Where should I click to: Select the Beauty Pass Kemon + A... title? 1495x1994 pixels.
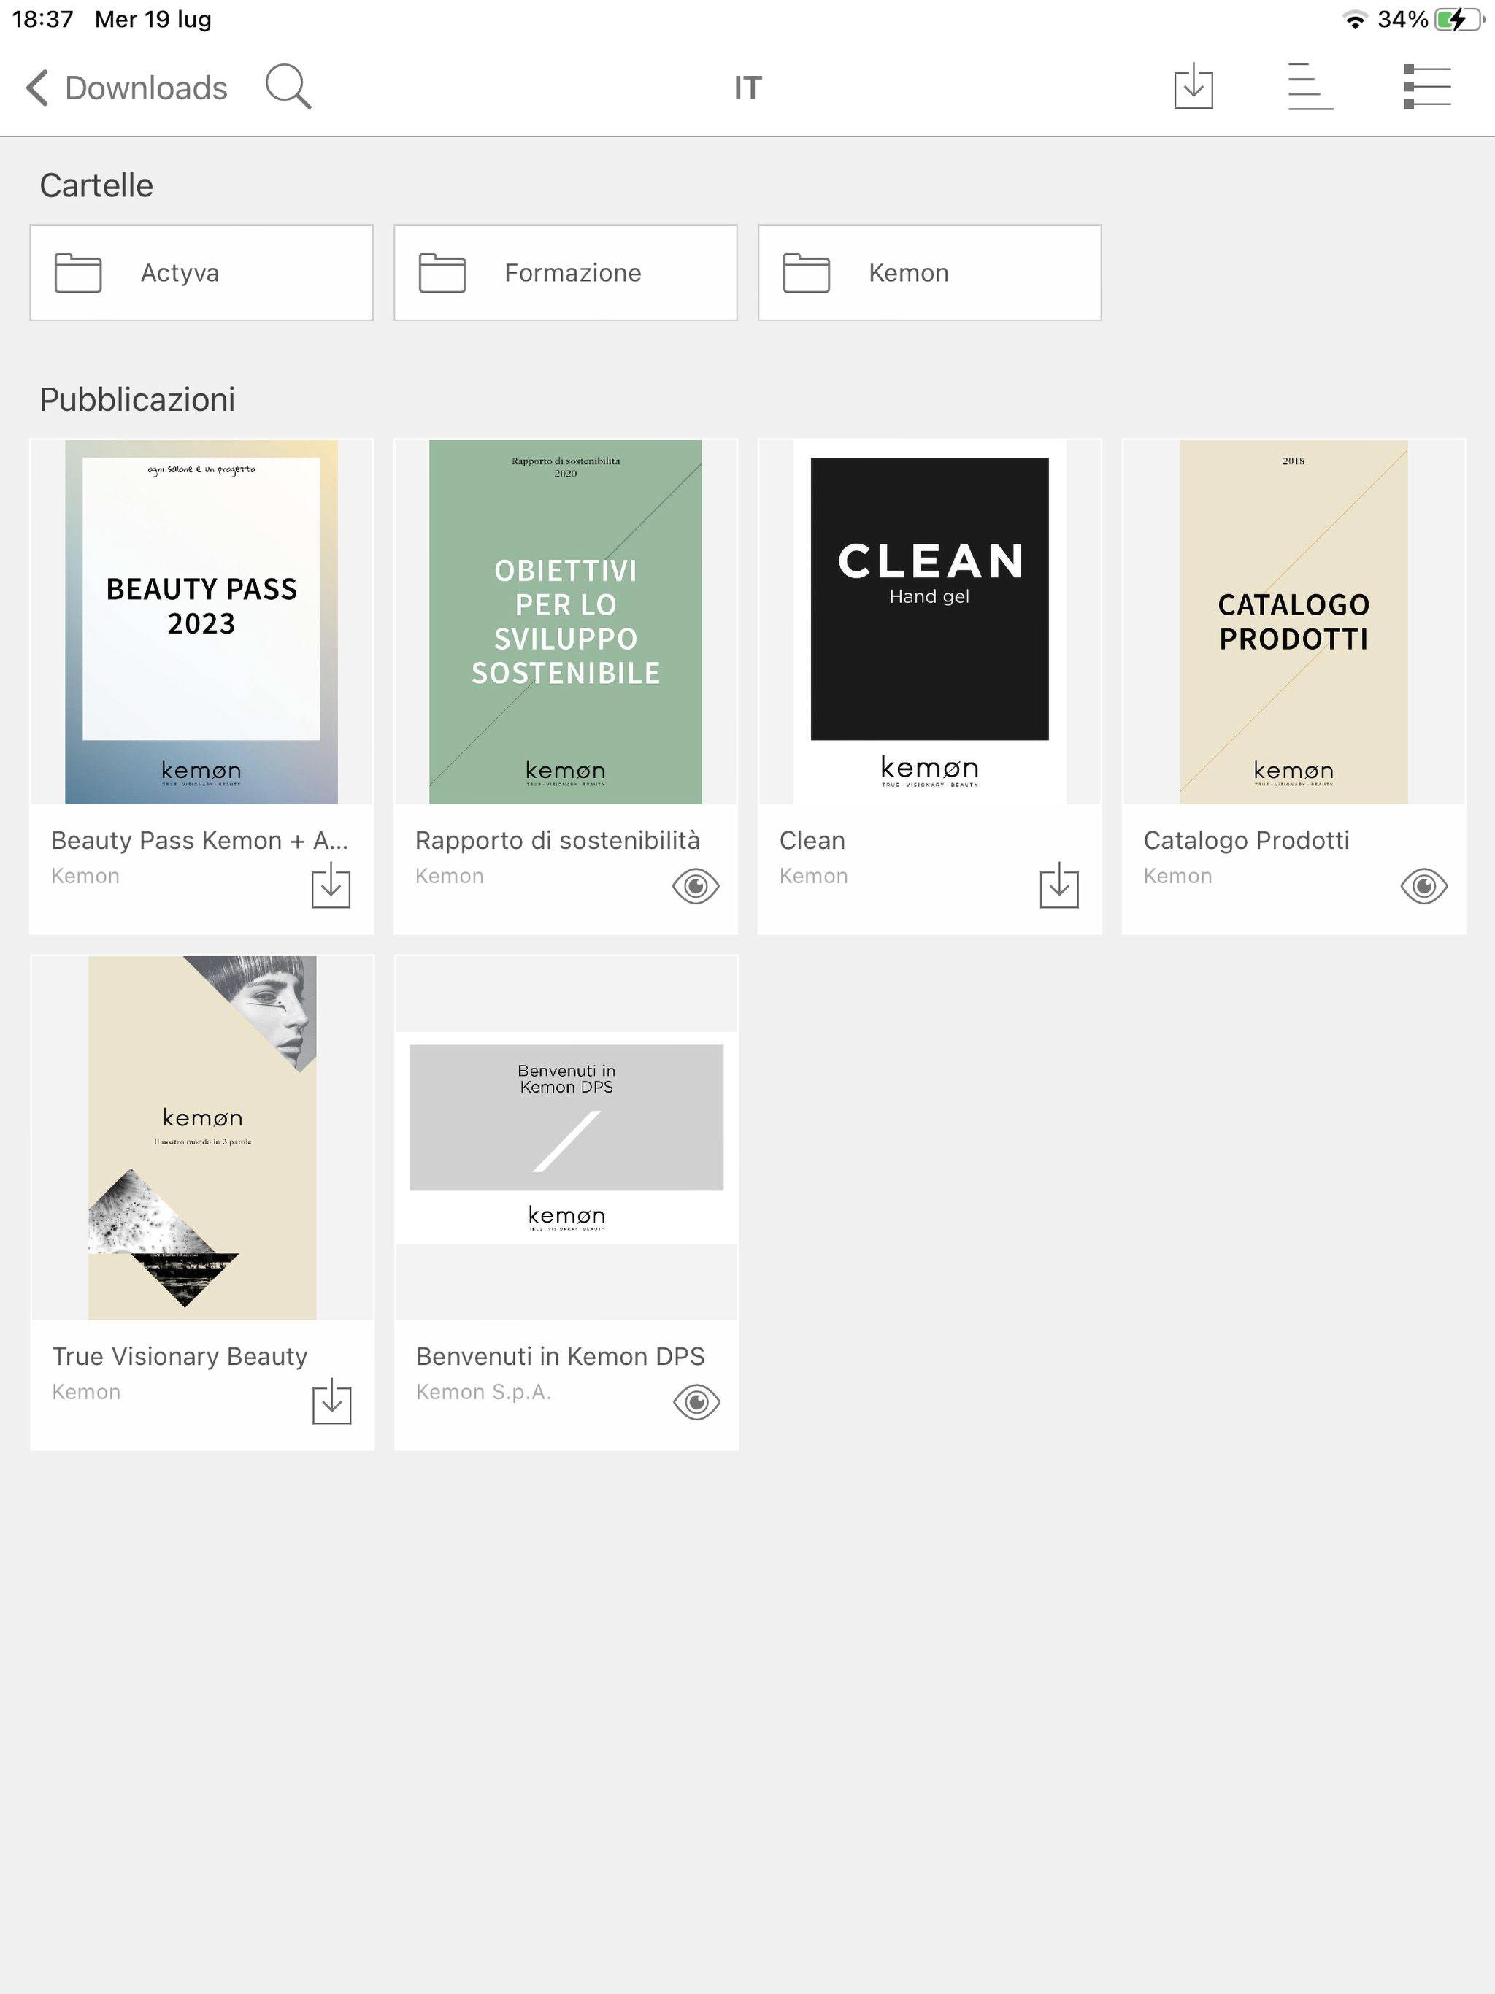[x=199, y=840]
